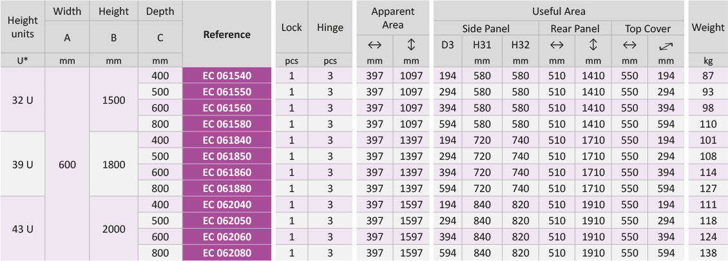Select the horizontal arrow under Rear Panel
The width and height of the screenshot is (728, 261).
[557, 45]
